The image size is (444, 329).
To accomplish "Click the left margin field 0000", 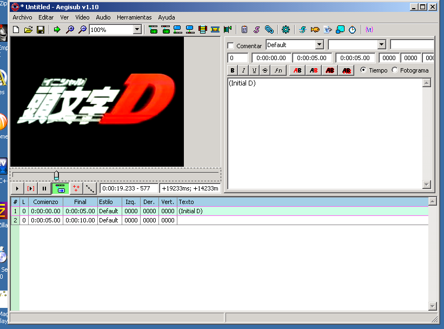I will pyautogui.click(x=389, y=58).
